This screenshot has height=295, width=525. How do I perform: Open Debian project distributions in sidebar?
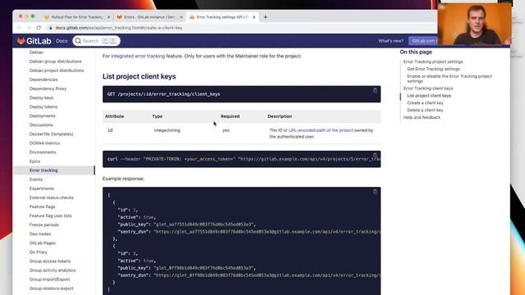click(57, 70)
